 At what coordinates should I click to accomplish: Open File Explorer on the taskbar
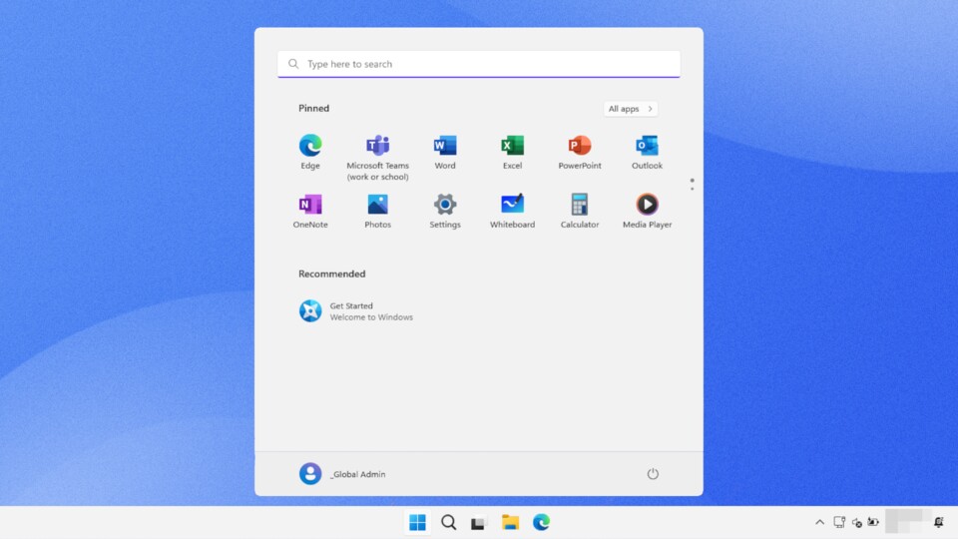[510, 522]
